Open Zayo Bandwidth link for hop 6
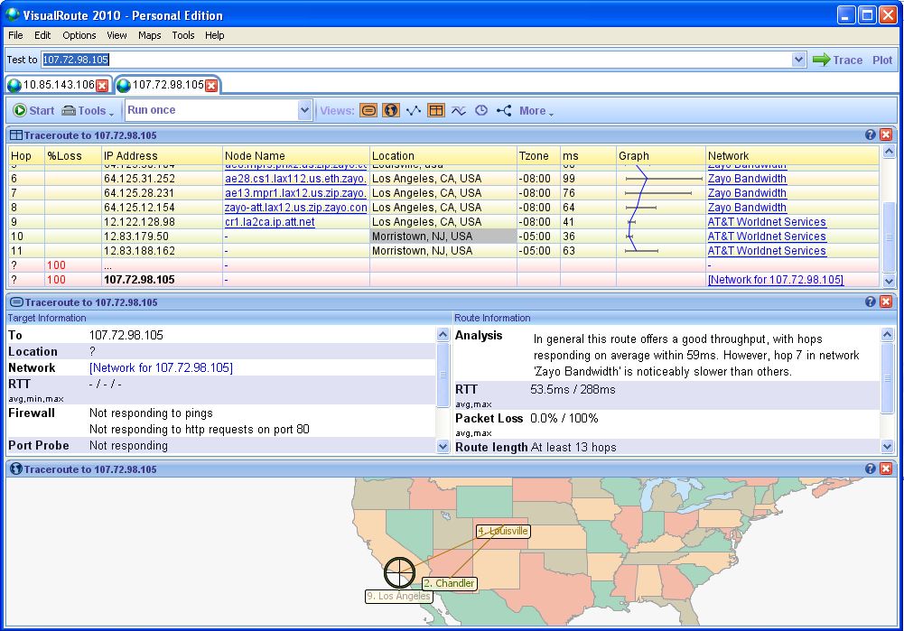Viewport: 904px width, 631px height. (747, 179)
